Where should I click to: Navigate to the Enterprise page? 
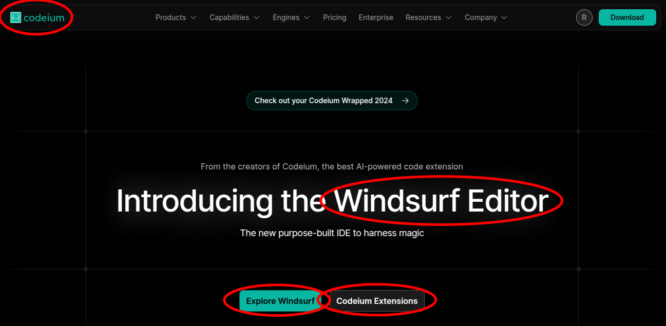pos(376,17)
